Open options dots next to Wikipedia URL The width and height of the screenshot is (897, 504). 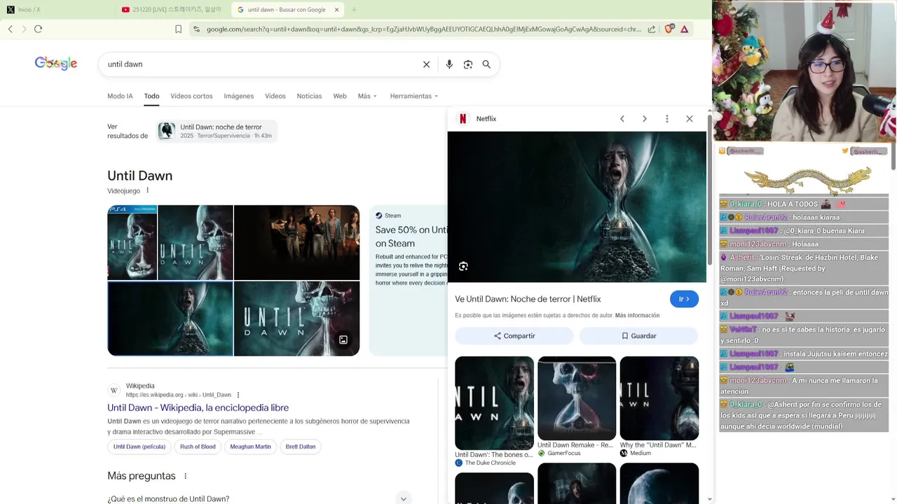tap(238, 395)
